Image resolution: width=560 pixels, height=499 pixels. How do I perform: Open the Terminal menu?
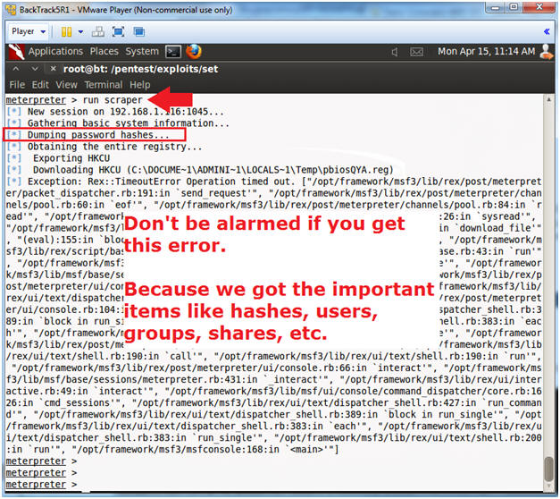pos(104,85)
